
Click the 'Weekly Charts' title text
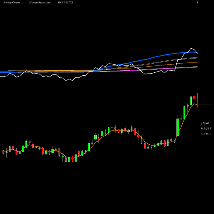click(12, 3)
